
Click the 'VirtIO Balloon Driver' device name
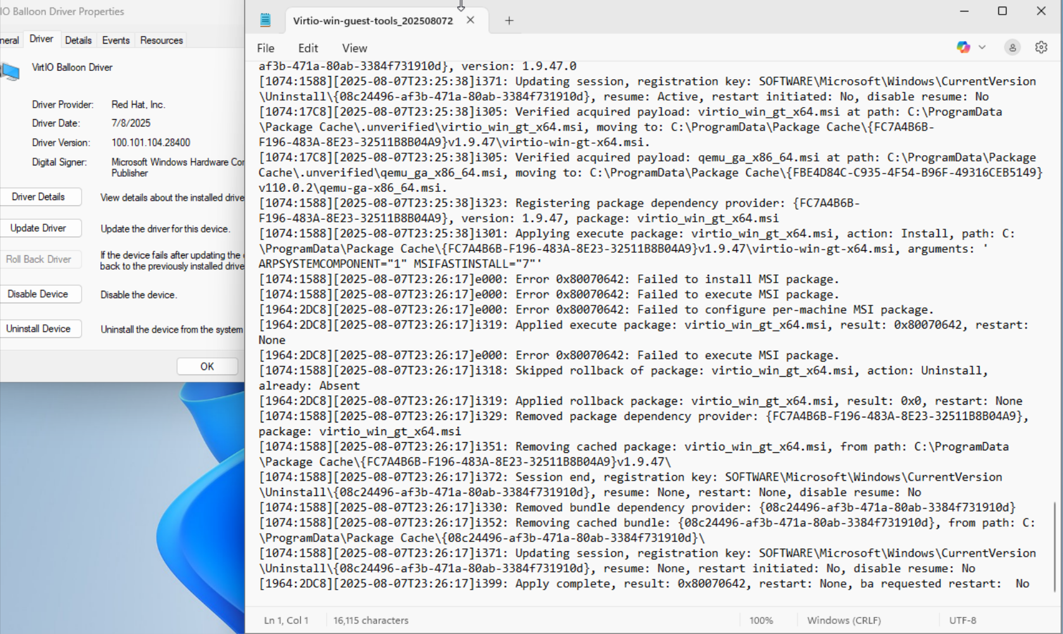point(72,67)
